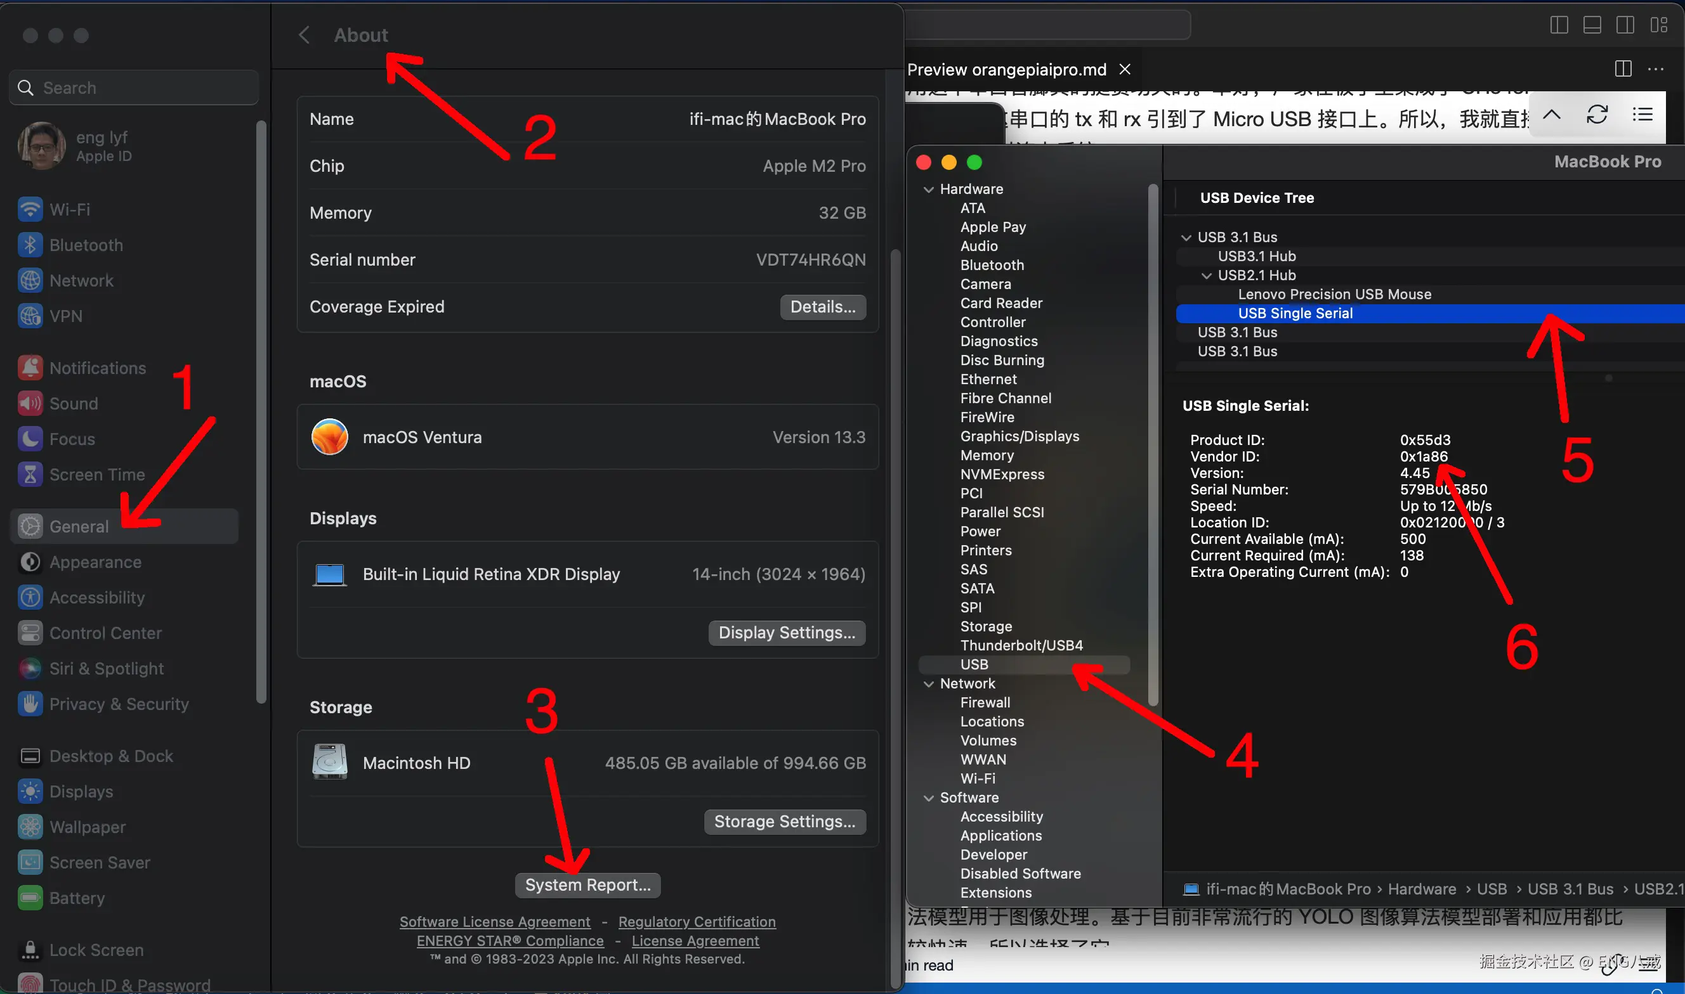Image resolution: width=1685 pixels, height=994 pixels.
Task: Click the back chevron beside About
Action: coord(305,35)
